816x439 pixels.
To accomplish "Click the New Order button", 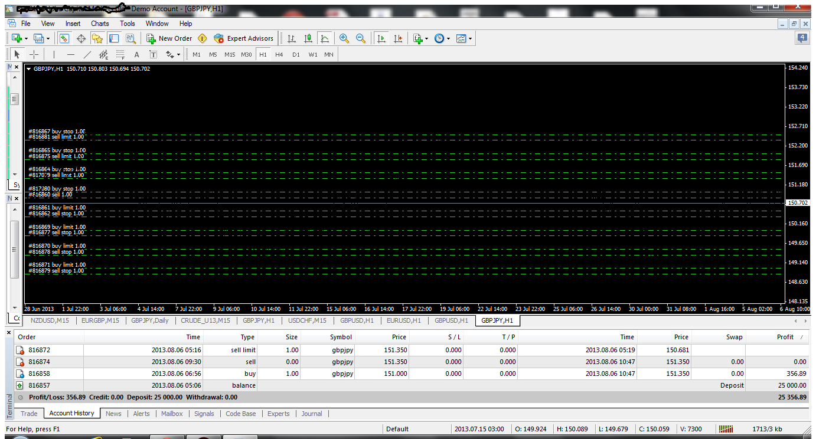I will 169,38.
